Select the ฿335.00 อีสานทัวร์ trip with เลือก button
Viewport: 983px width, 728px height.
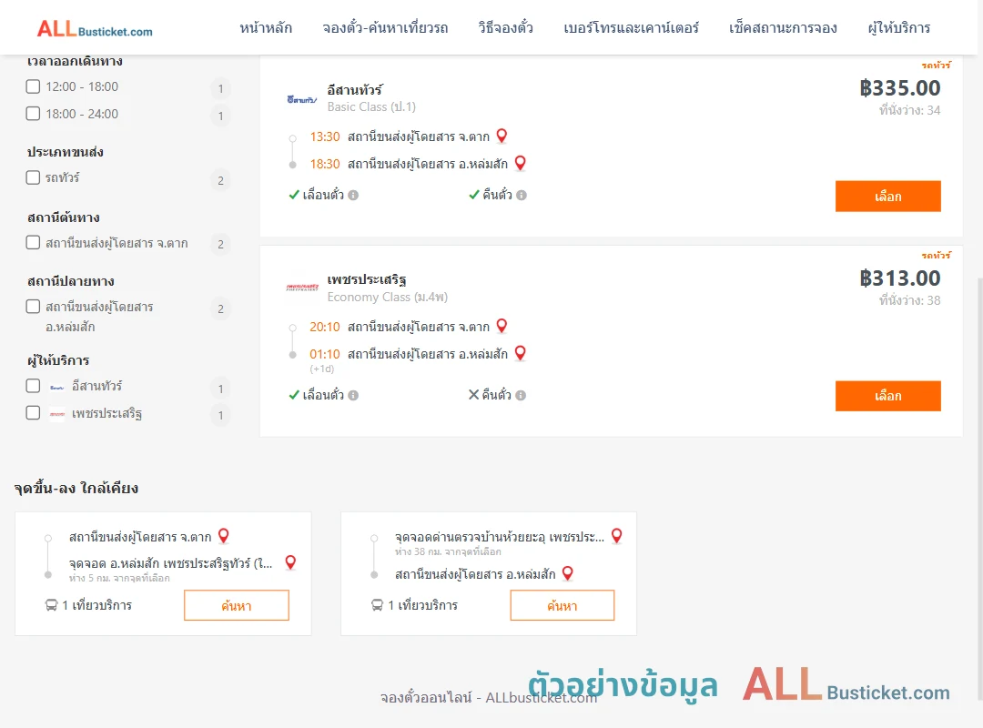pyautogui.click(x=887, y=197)
